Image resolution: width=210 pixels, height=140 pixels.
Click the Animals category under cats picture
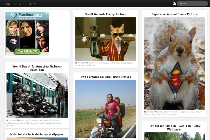point(82,63)
